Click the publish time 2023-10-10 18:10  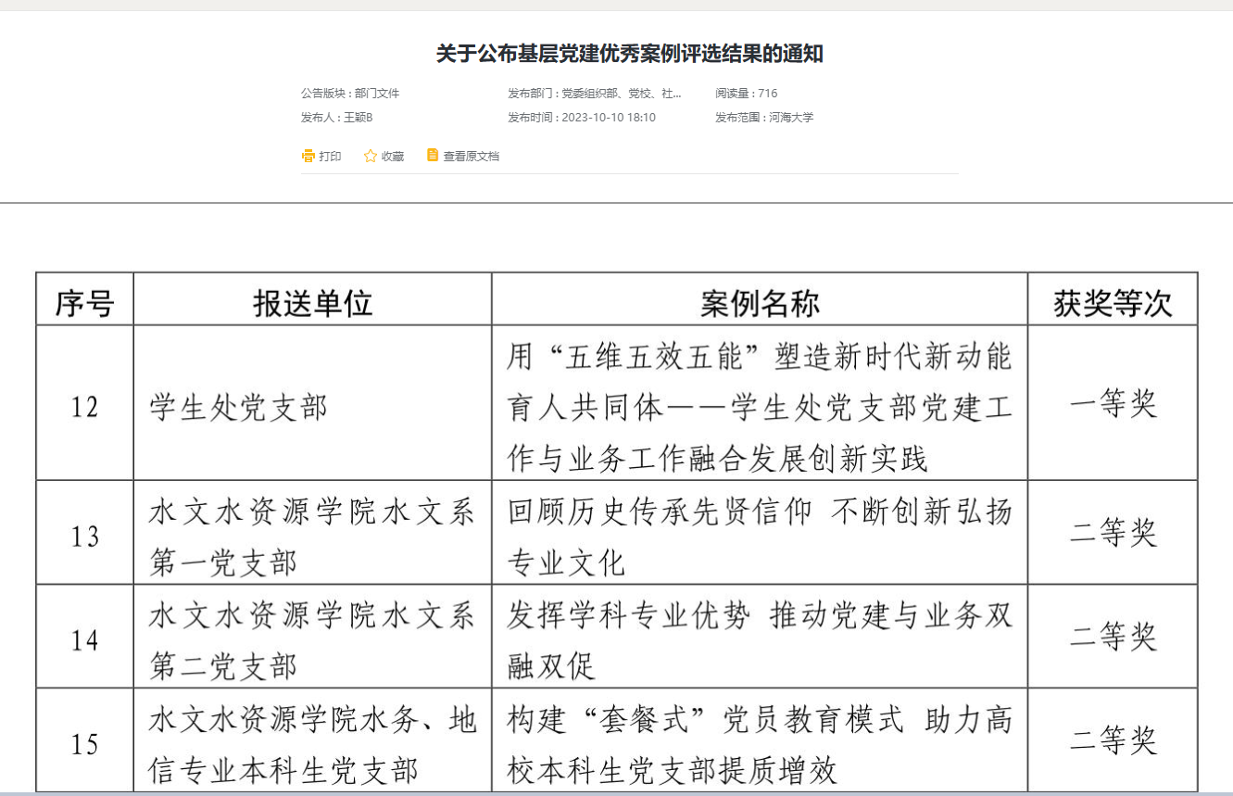pos(582,118)
